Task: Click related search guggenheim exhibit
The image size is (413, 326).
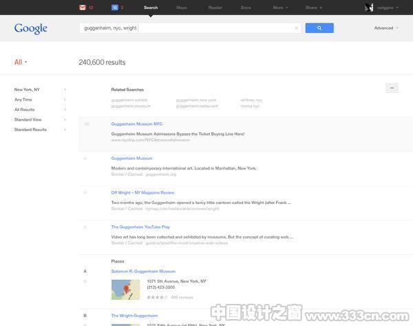Action: click(x=129, y=100)
